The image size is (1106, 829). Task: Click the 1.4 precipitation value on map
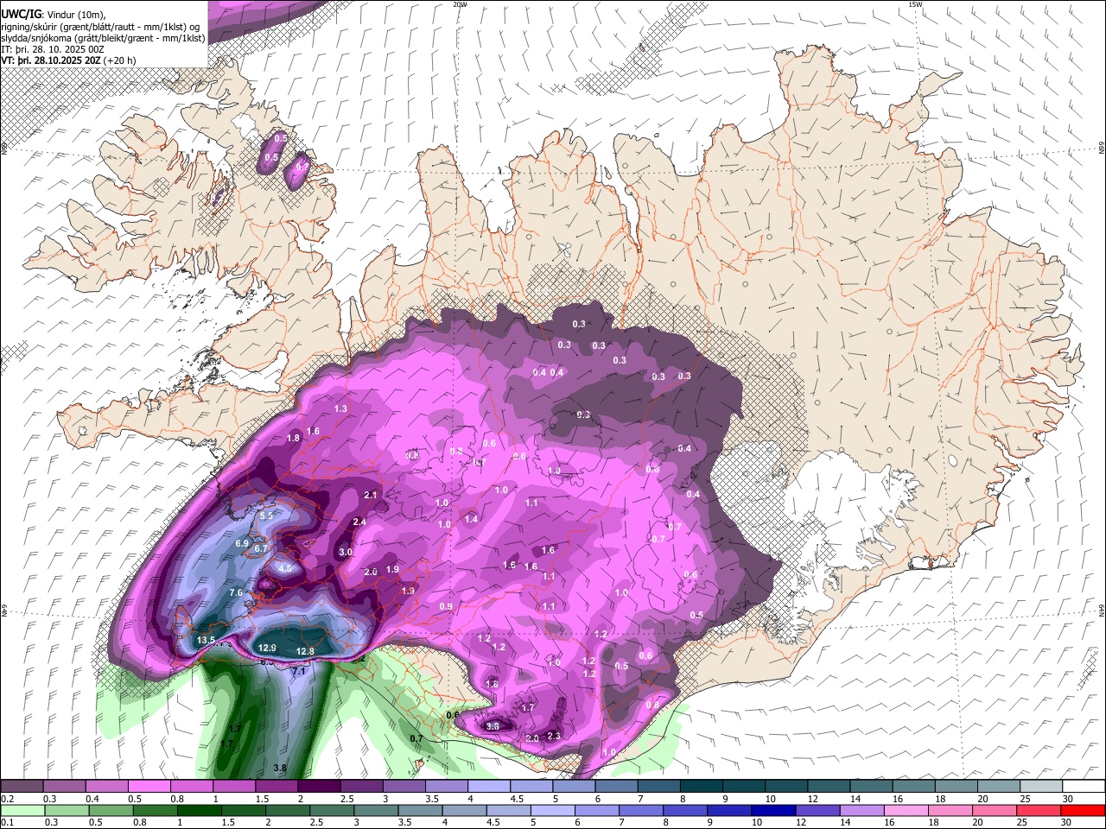(x=471, y=519)
